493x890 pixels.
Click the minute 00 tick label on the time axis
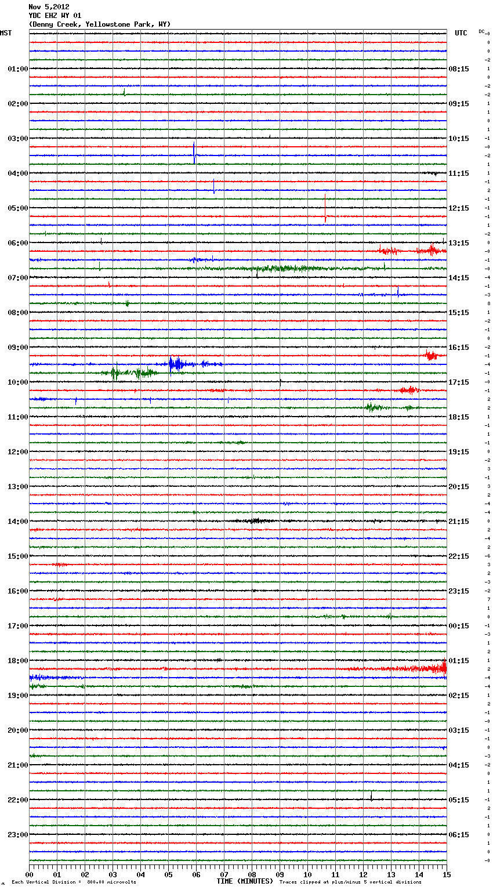pos(29,874)
